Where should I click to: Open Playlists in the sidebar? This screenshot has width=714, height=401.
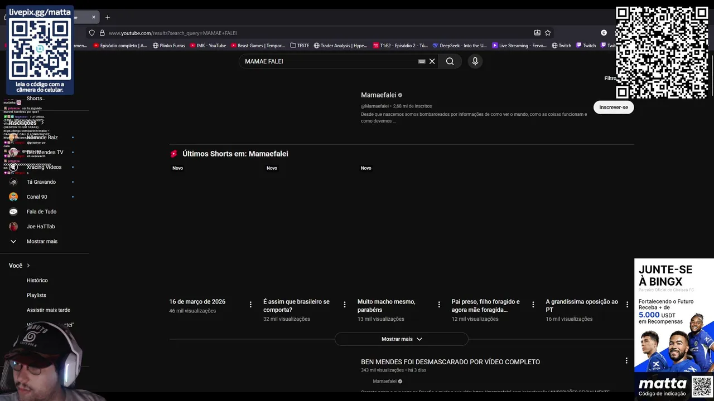click(36, 295)
